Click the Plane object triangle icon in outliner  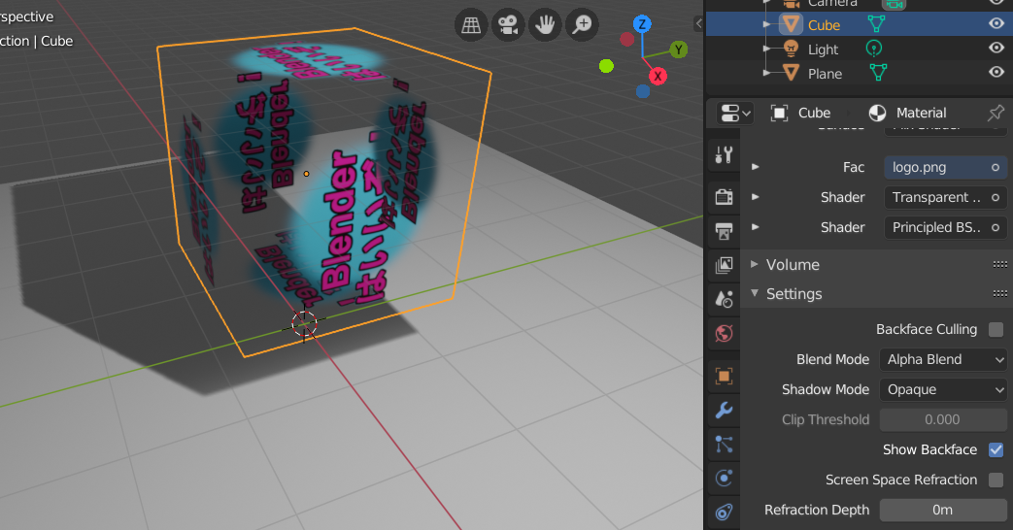791,72
